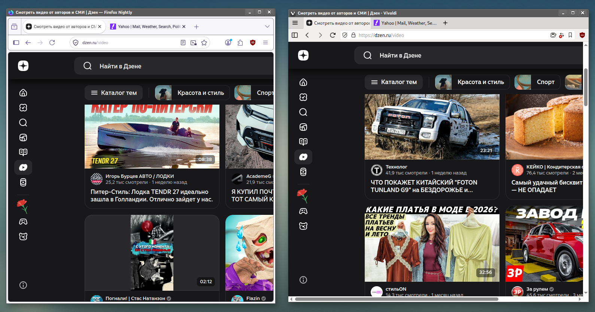
Task: Open Vivaldi main menu button
Action: tap(295, 23)
